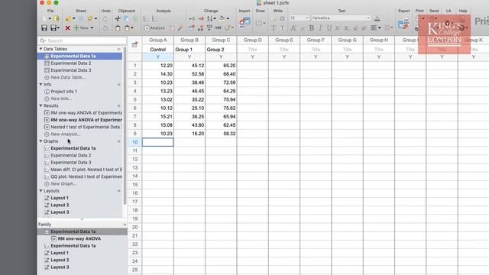Viewport: 489px width, 275px height.
Task: Click the larger font A icon
Action: [x=293, y=28]
